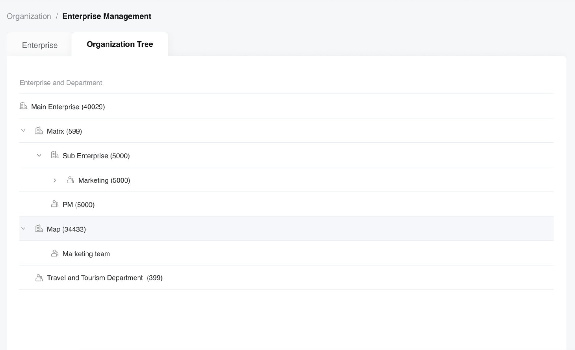The image size is (575, 350).
Task: Click Enterprise Management breadcrumb text
Action: click(106, 16)
